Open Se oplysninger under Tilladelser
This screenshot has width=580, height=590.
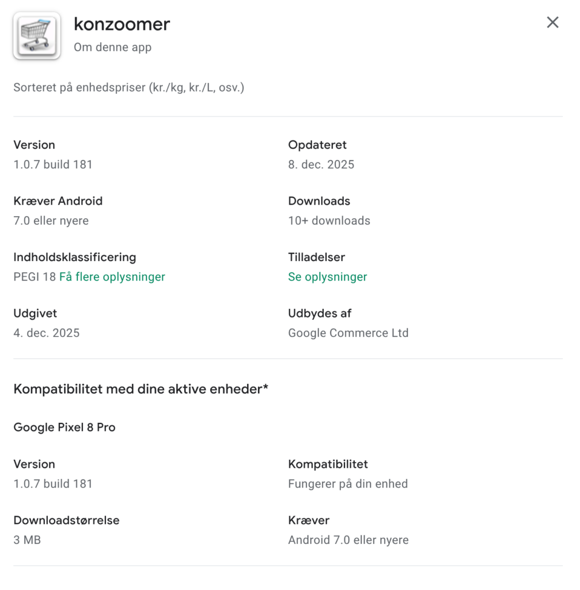coord(327,277)
